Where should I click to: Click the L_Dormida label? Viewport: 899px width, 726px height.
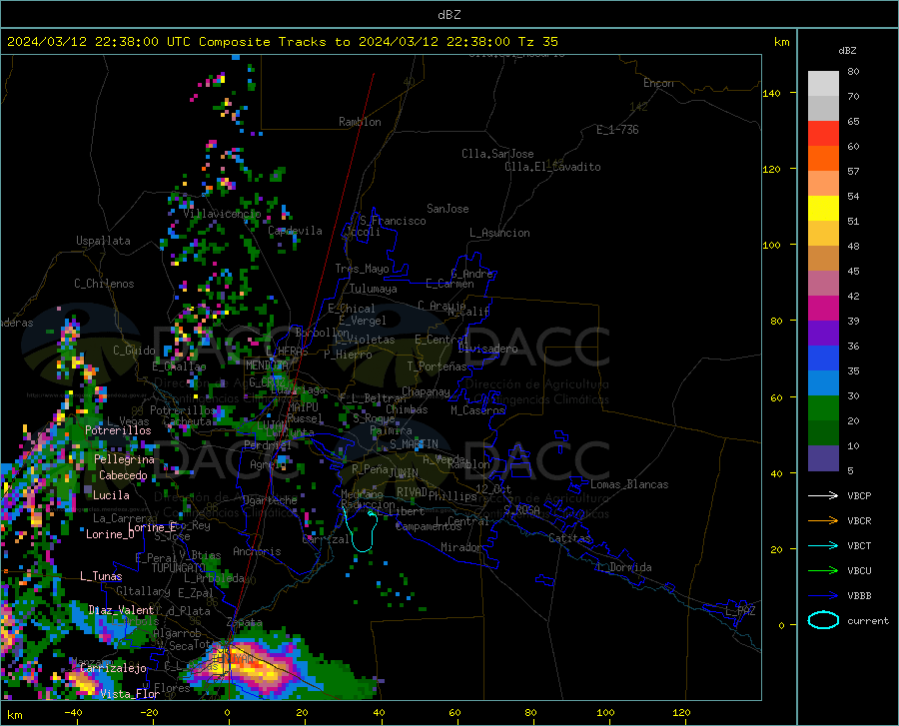[623, 567]
